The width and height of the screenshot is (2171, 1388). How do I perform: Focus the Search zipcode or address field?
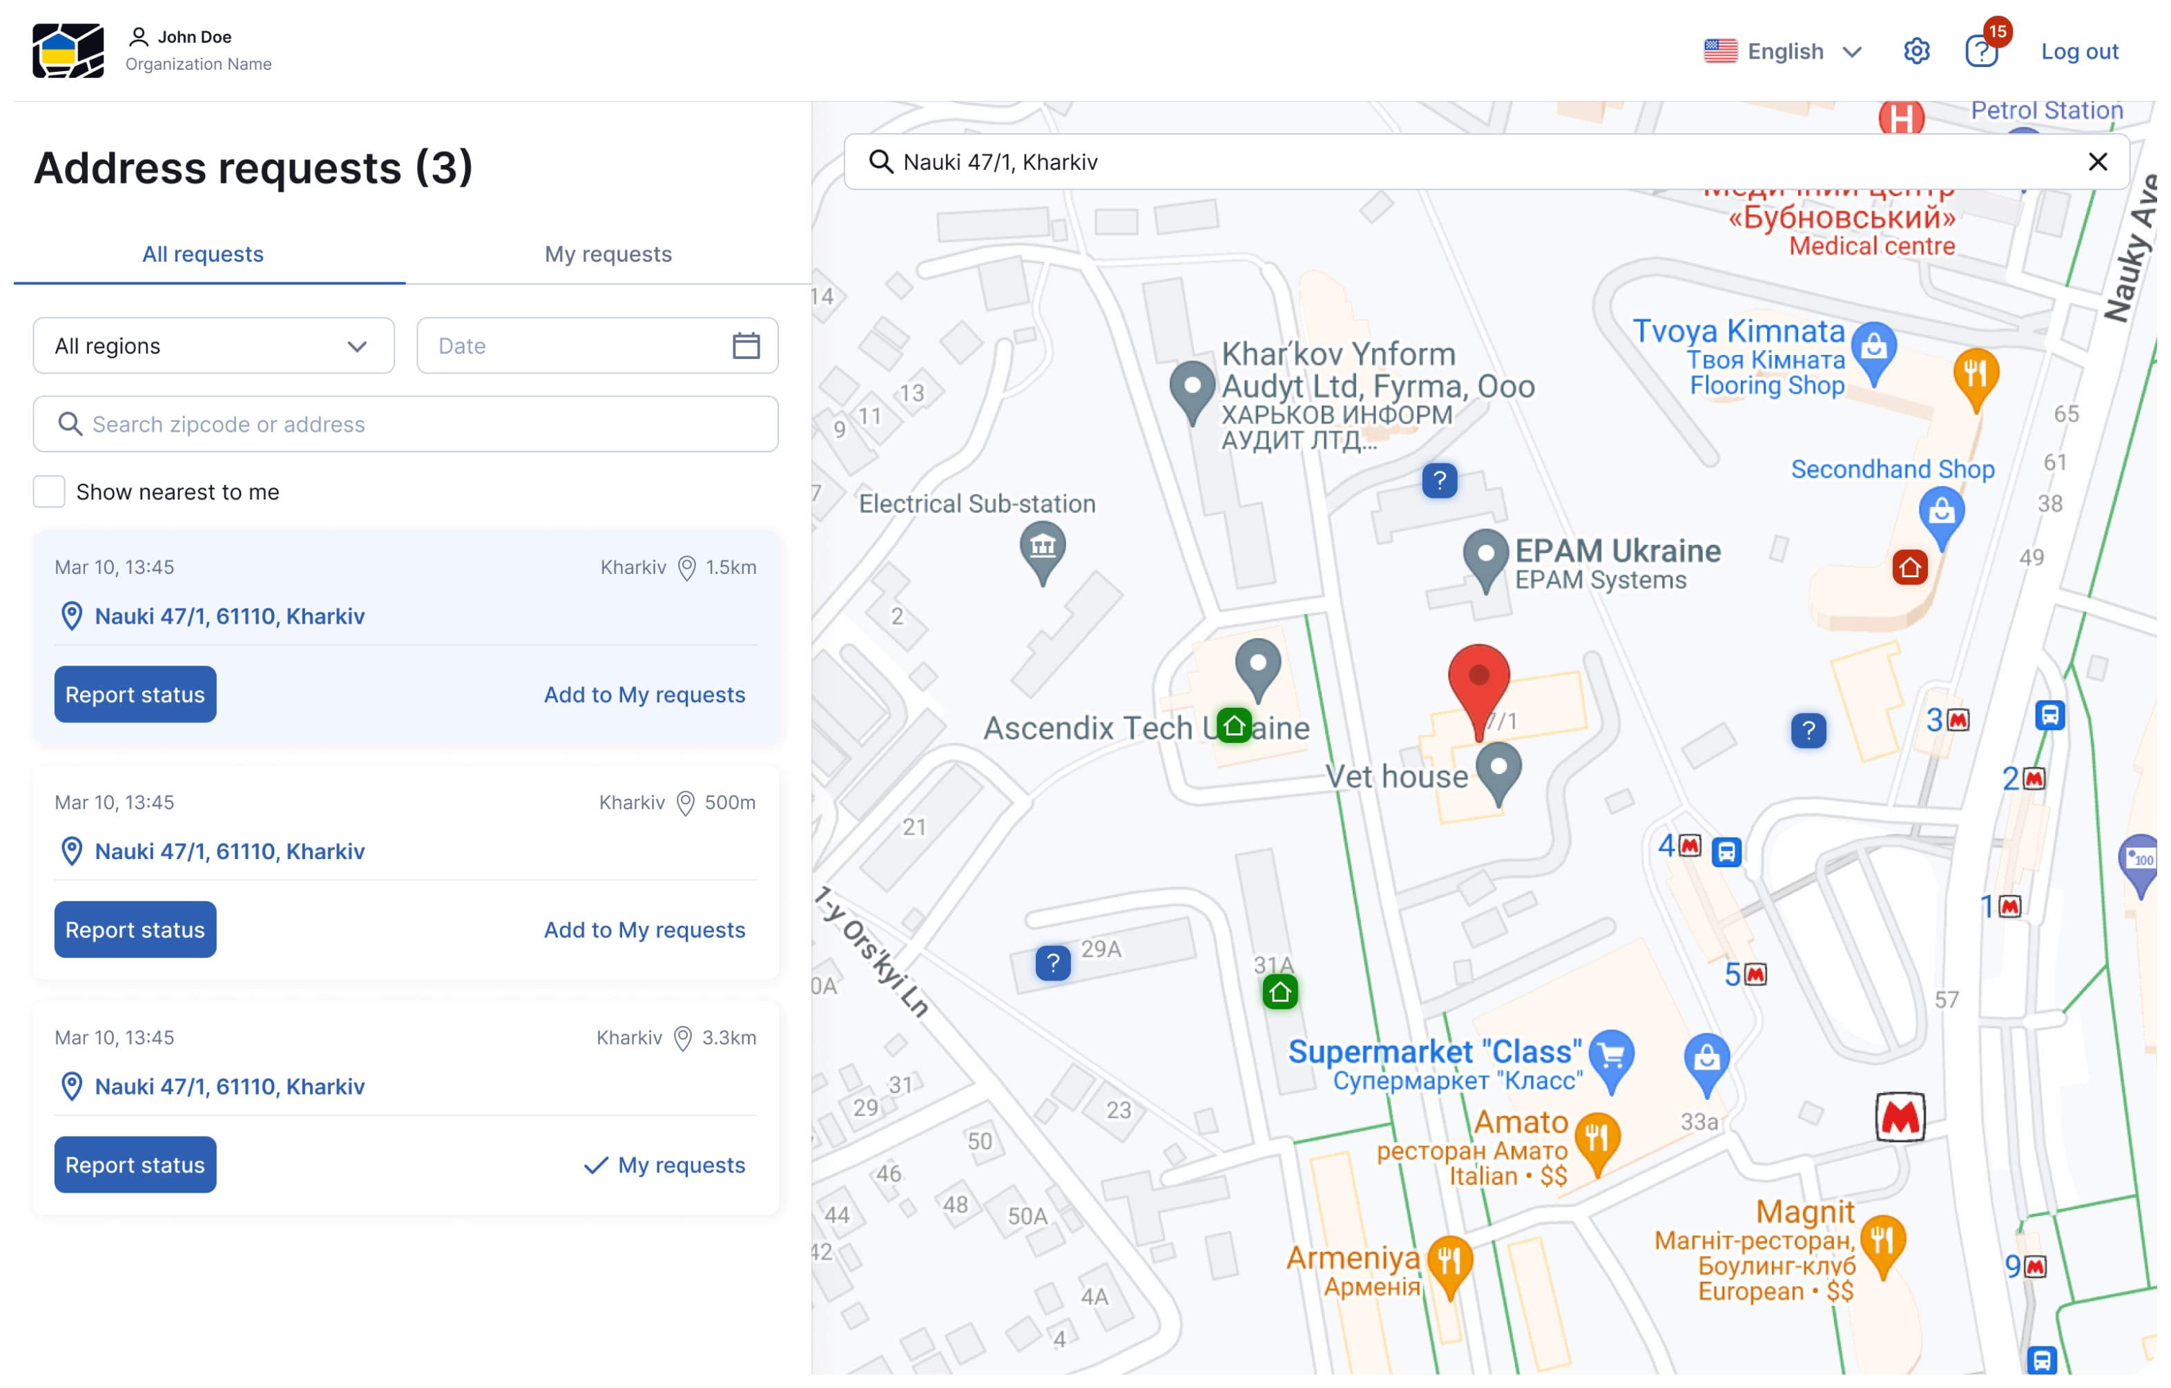[x=406, y=424]
